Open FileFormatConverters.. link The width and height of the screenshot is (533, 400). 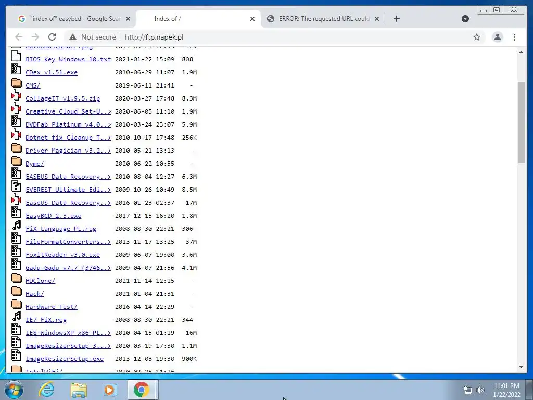pos(68,242)
